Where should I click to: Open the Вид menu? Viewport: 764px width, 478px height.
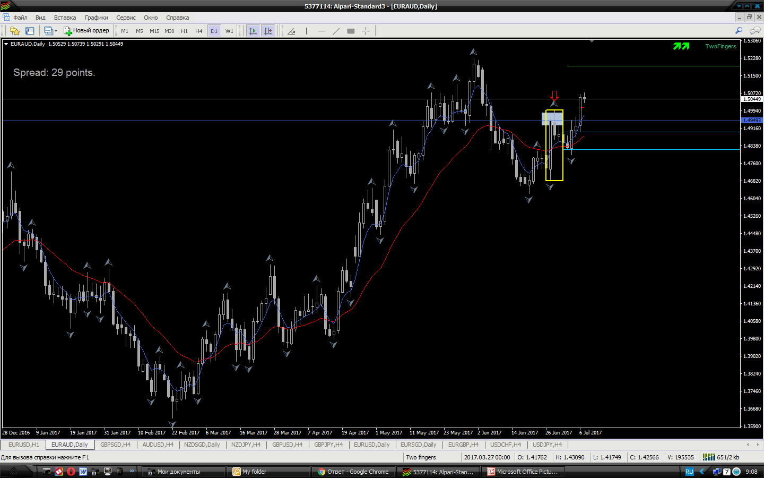tap(40, 18)
